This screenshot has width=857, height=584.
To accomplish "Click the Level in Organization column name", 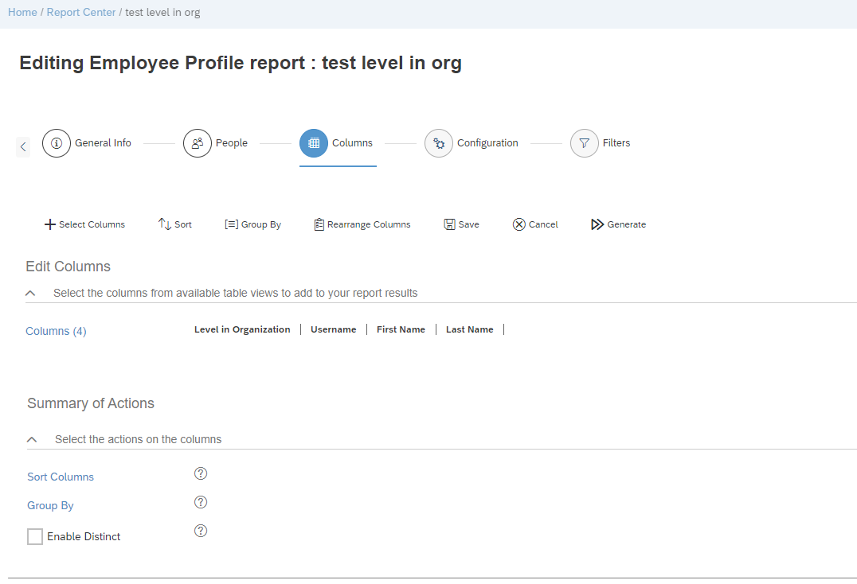I will coord(242,329).
